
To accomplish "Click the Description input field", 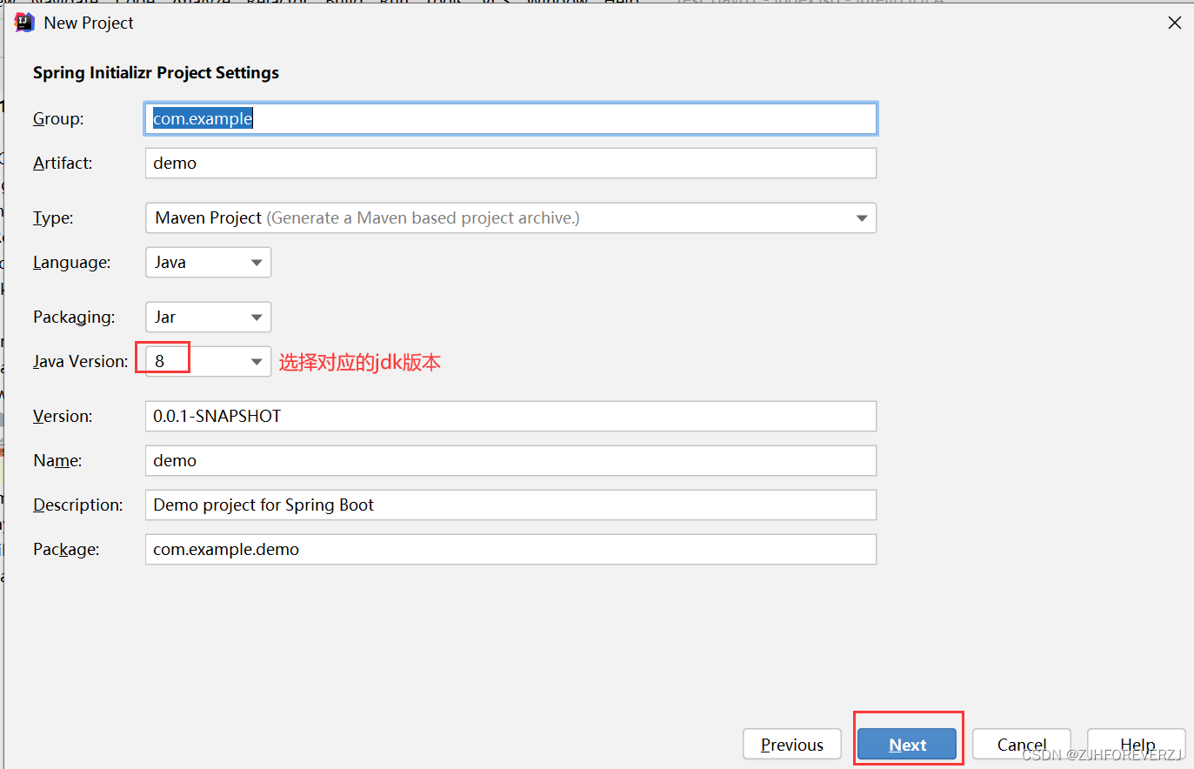I will tap(510, 505).
